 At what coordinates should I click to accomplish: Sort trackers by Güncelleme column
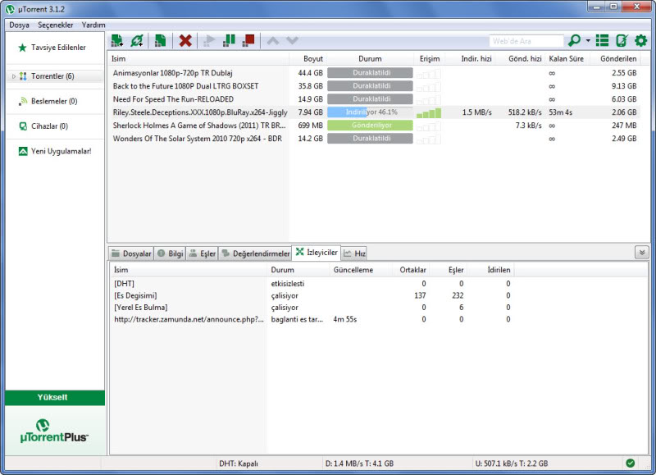point(359,270)
